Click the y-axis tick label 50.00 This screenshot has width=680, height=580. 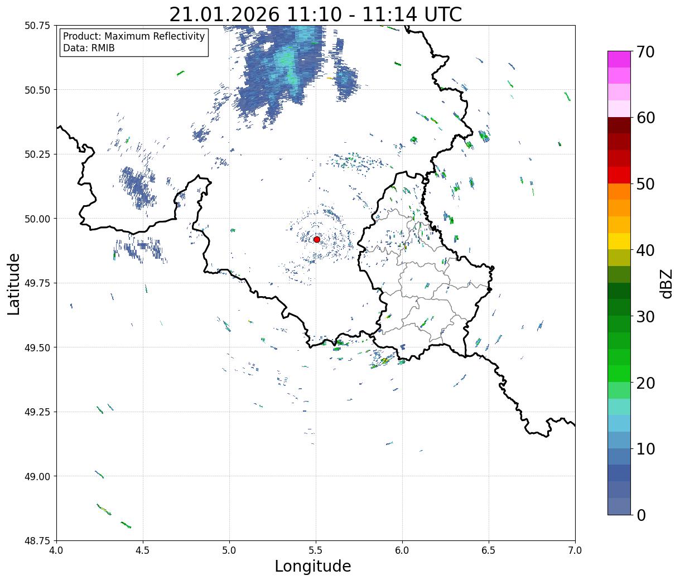pos(37,219)
